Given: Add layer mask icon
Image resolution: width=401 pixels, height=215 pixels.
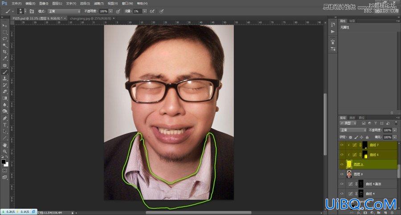Looking at the screenshot, I should point(365,213).
